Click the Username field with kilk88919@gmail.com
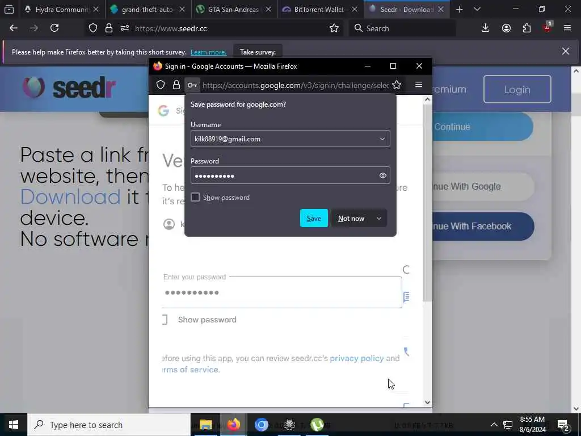 (290, 139)
